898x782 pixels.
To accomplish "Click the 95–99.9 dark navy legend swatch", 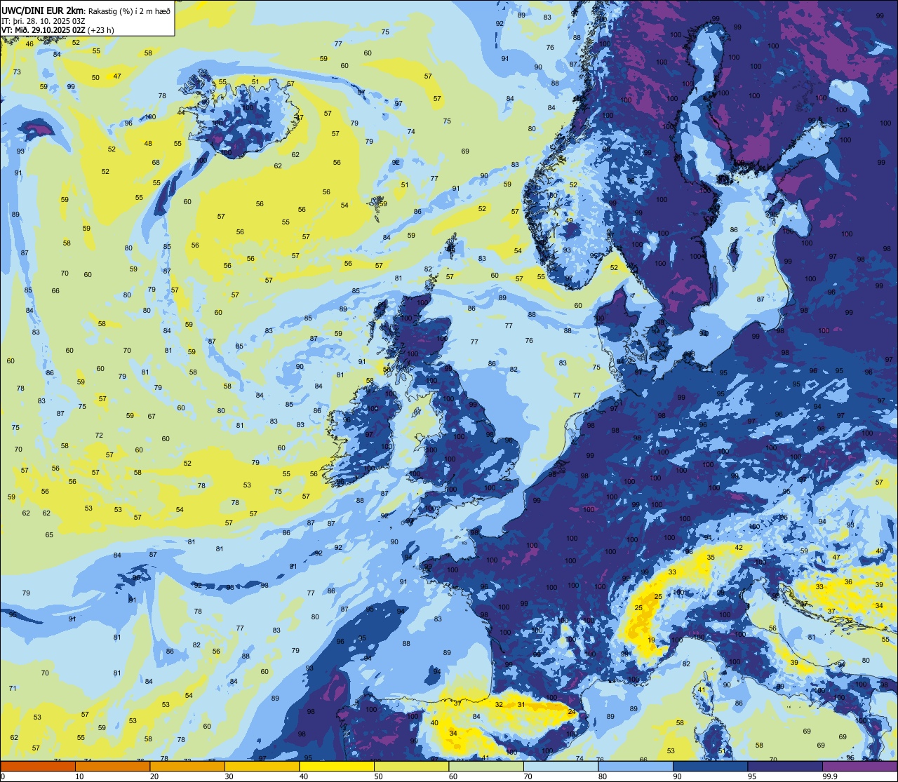I will pos(784,767).
